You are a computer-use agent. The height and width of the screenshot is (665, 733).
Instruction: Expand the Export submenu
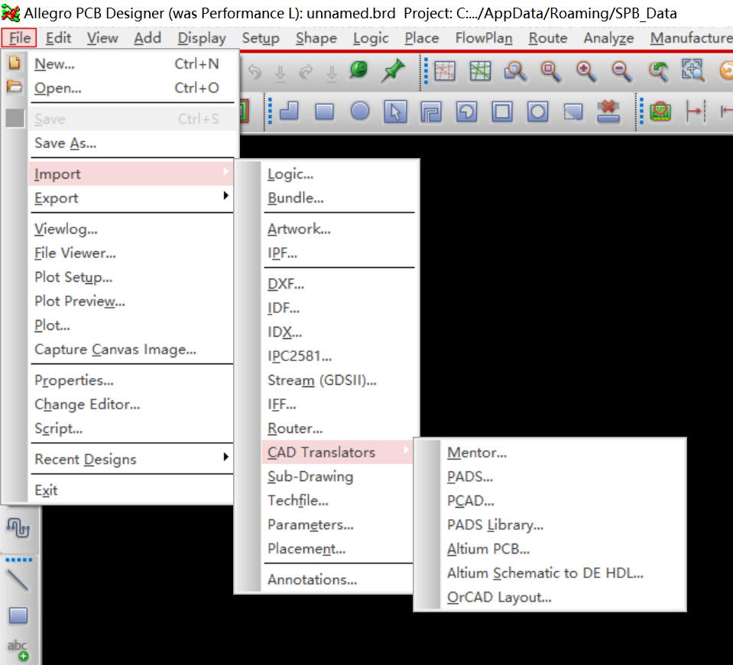(x=131, y=198)
